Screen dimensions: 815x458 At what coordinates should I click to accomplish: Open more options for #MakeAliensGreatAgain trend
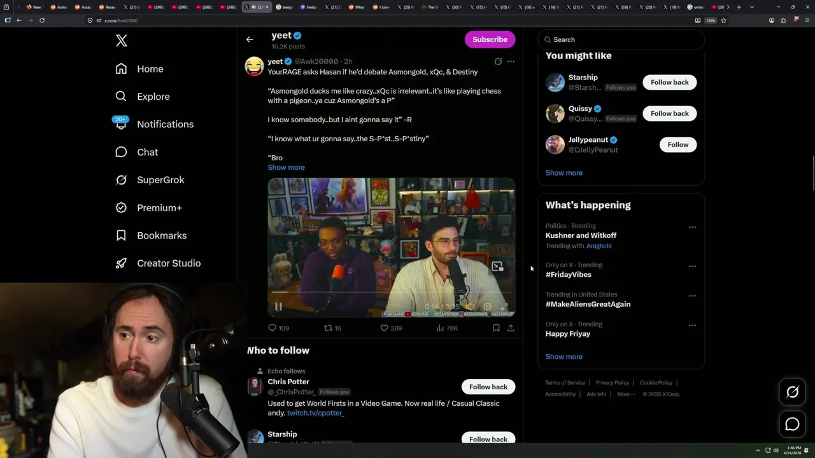692,296
